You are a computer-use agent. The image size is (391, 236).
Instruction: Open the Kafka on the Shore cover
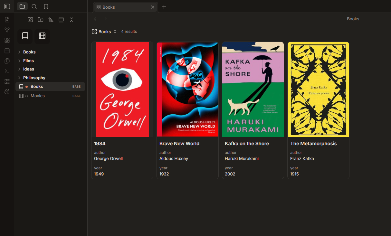point(253,90)
